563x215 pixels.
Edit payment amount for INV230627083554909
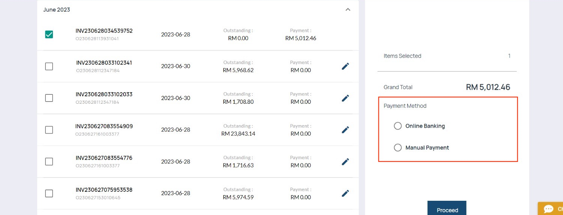point(345,130)
